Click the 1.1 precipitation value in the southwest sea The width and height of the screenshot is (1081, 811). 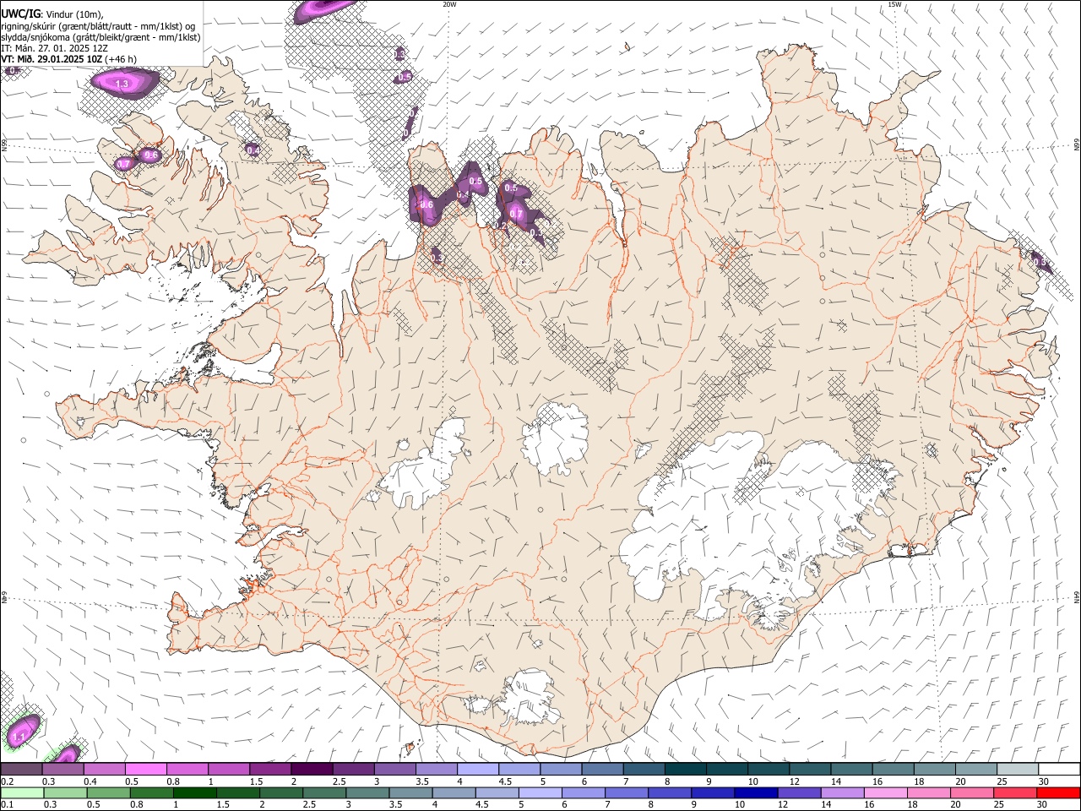click(19, 738)
